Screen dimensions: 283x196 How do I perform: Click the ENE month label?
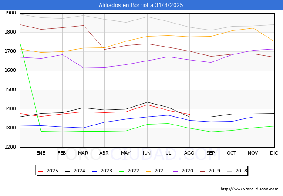[40, 153]
